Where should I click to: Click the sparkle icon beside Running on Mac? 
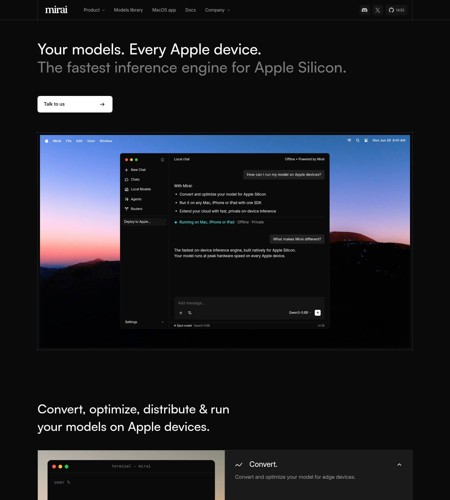click(x=176, y=222)
